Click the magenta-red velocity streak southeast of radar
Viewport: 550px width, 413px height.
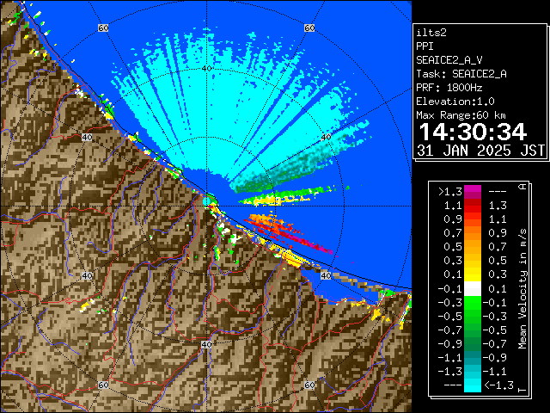[290, 232]
